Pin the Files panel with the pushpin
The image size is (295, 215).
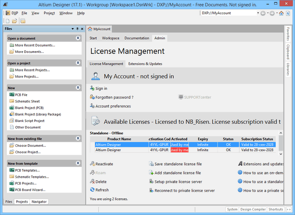point(77,29)
